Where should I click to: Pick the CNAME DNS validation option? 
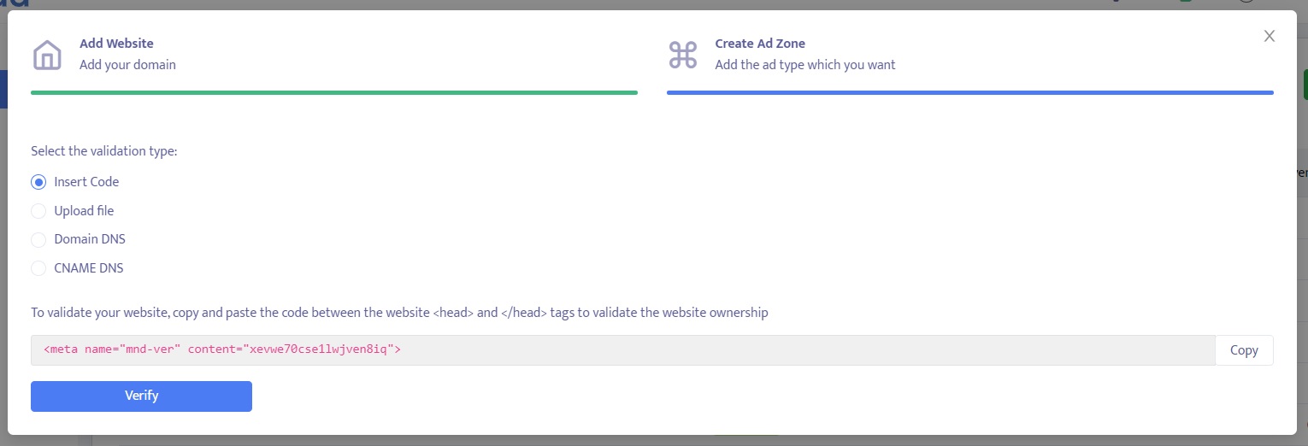point(38,269)
